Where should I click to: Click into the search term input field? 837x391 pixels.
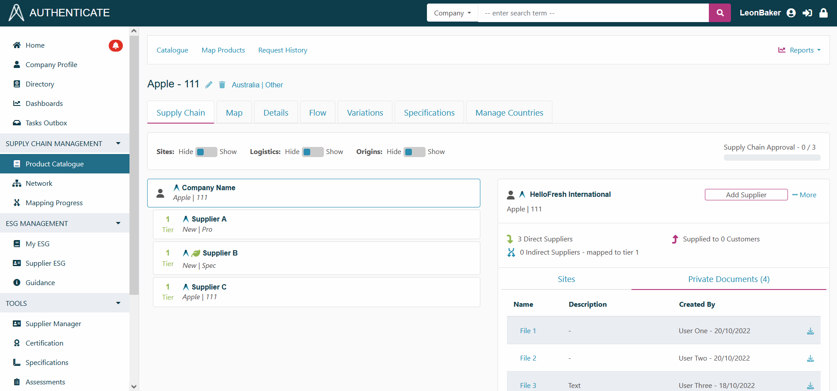point(593,13)
